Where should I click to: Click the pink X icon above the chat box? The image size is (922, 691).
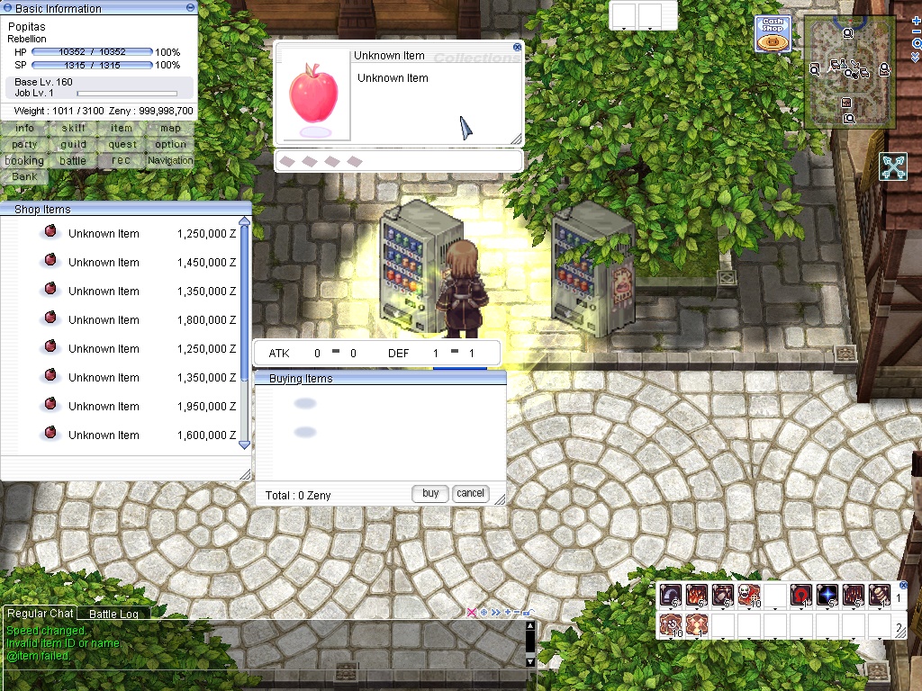pos(471,612)
